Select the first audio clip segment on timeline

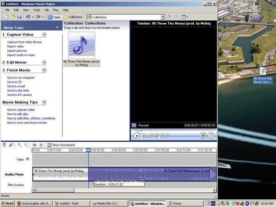point(61,174)
